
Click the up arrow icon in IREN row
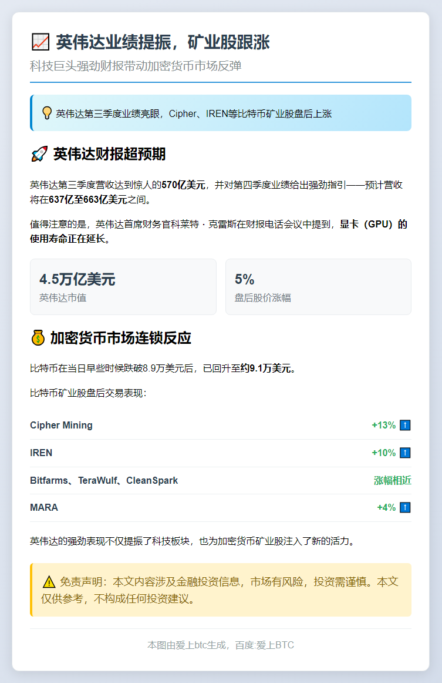point(405,453)
